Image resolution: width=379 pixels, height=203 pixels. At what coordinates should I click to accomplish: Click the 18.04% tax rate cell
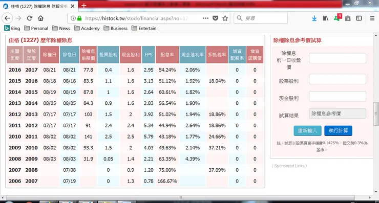click(217, 81)
